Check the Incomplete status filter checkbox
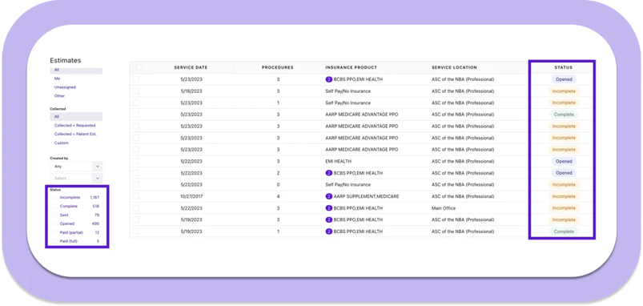643x306 pixels. [x=54, y=197]
